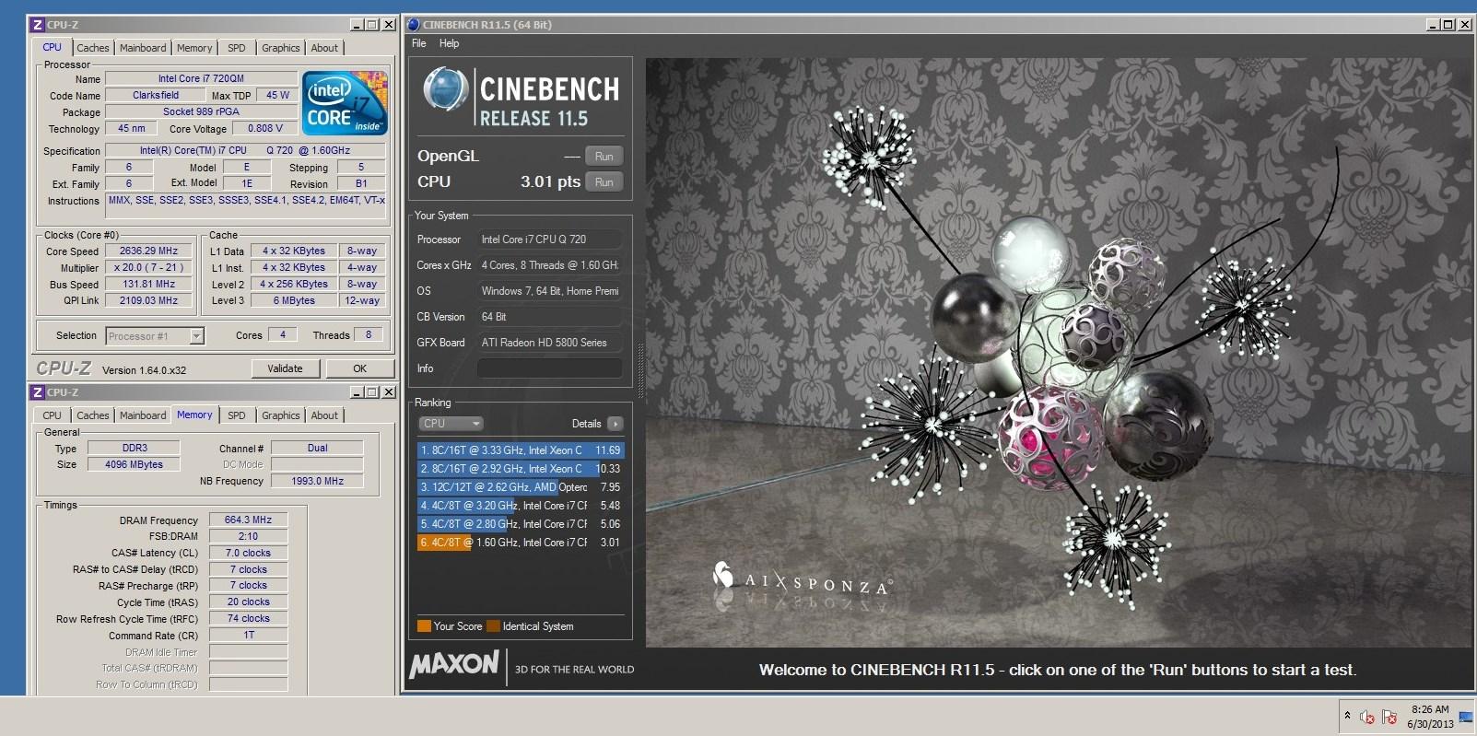This screenshot has height=736, width=1477.
Task: Click the empty Info field in Your System
Action: click(549, 368)
